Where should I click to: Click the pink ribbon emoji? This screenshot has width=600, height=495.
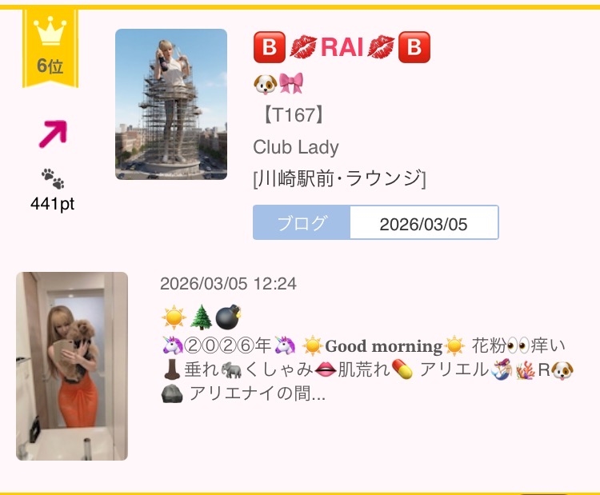coord(291,83)
